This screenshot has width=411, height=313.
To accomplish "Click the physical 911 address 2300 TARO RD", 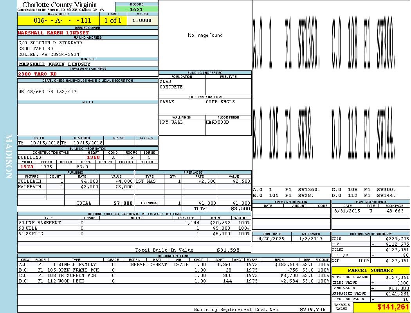I will [x=37, y=74].
